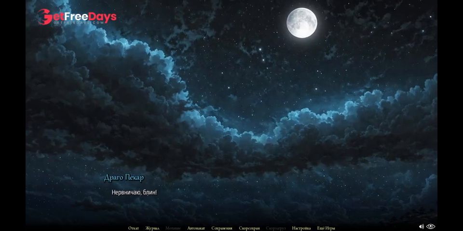This screenshot has height=231, width=463.
Task: Mute sound with the speaker icon
Action: (422, 227)
